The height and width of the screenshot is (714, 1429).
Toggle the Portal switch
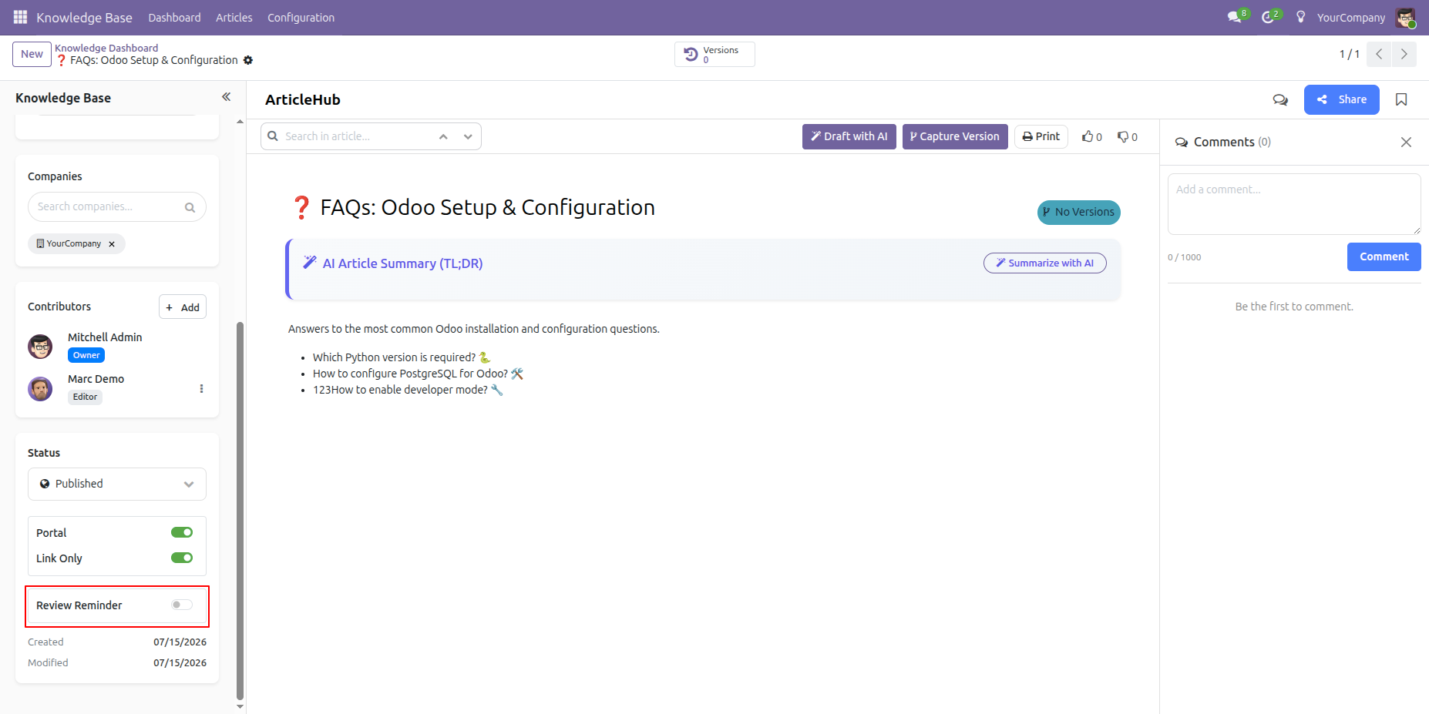click(x=182, y=532)
